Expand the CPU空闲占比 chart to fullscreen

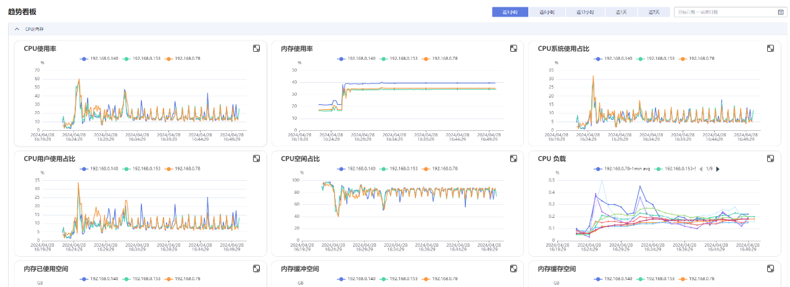513,159
